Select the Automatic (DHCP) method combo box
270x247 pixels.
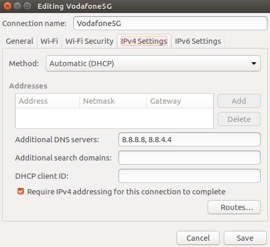point(153,64)
